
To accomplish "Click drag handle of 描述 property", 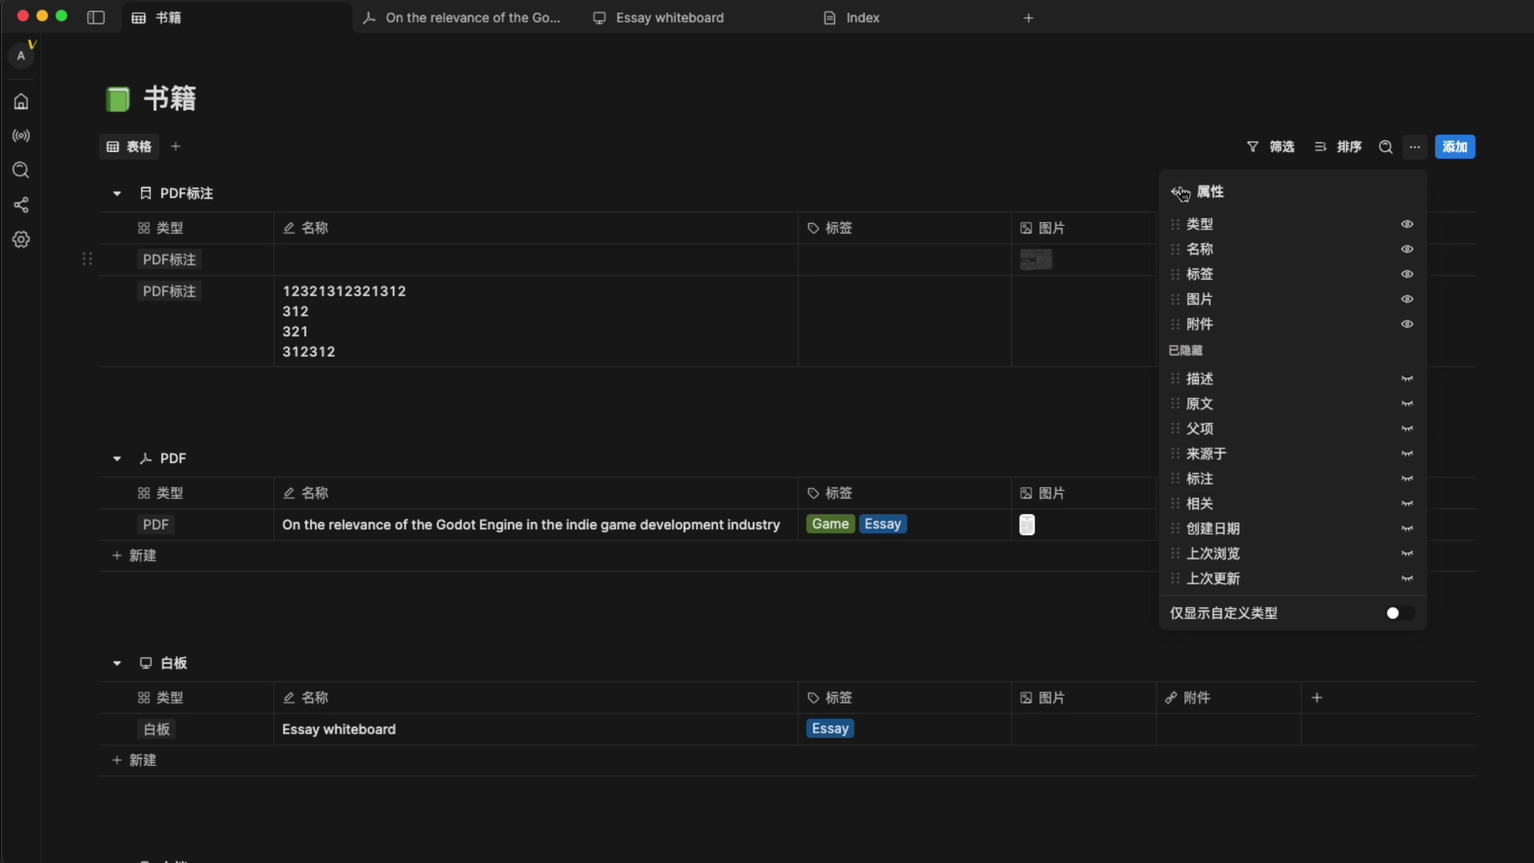I will [x=1175, y=379].
